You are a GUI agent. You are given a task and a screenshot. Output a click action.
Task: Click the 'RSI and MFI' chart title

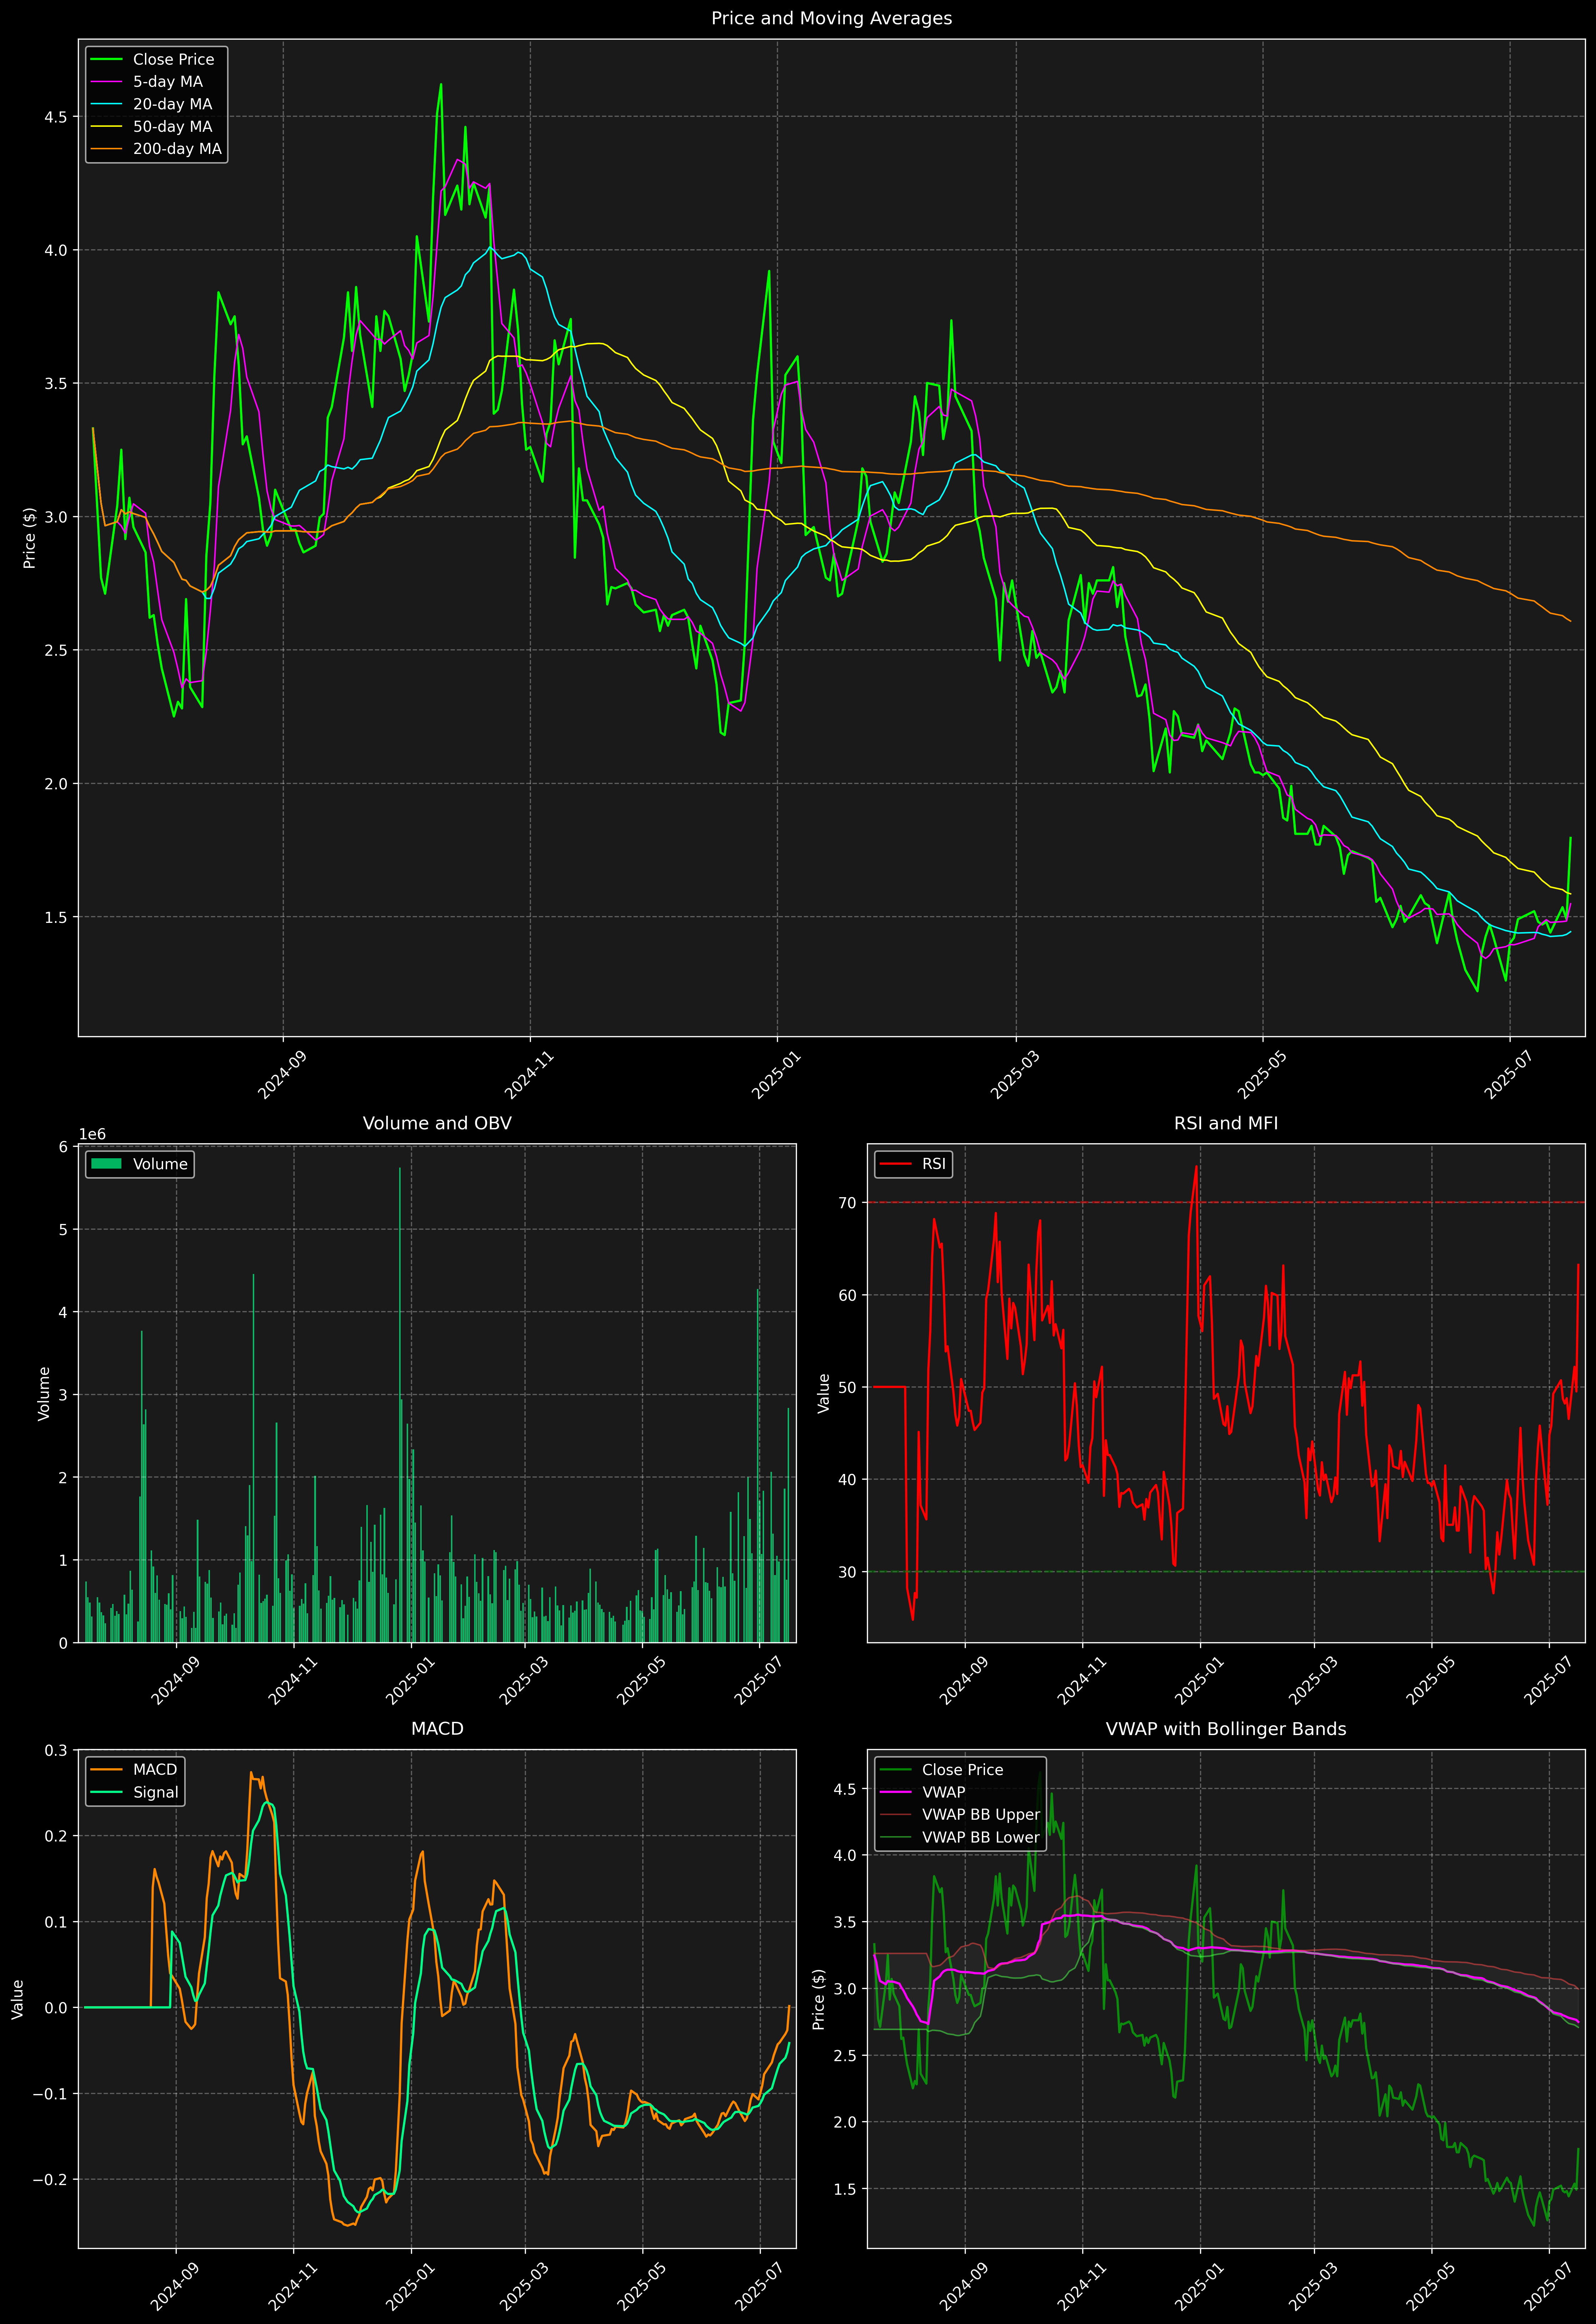pos(1226,1123)
